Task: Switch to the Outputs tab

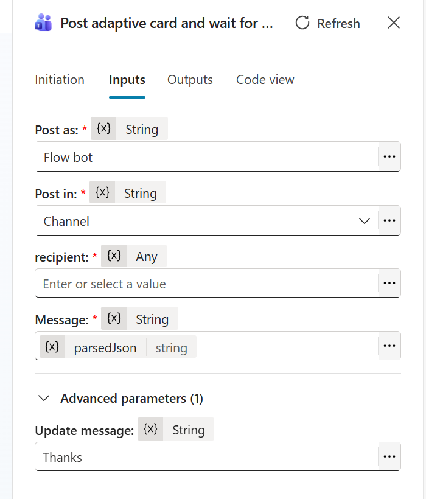Action: 189,80
